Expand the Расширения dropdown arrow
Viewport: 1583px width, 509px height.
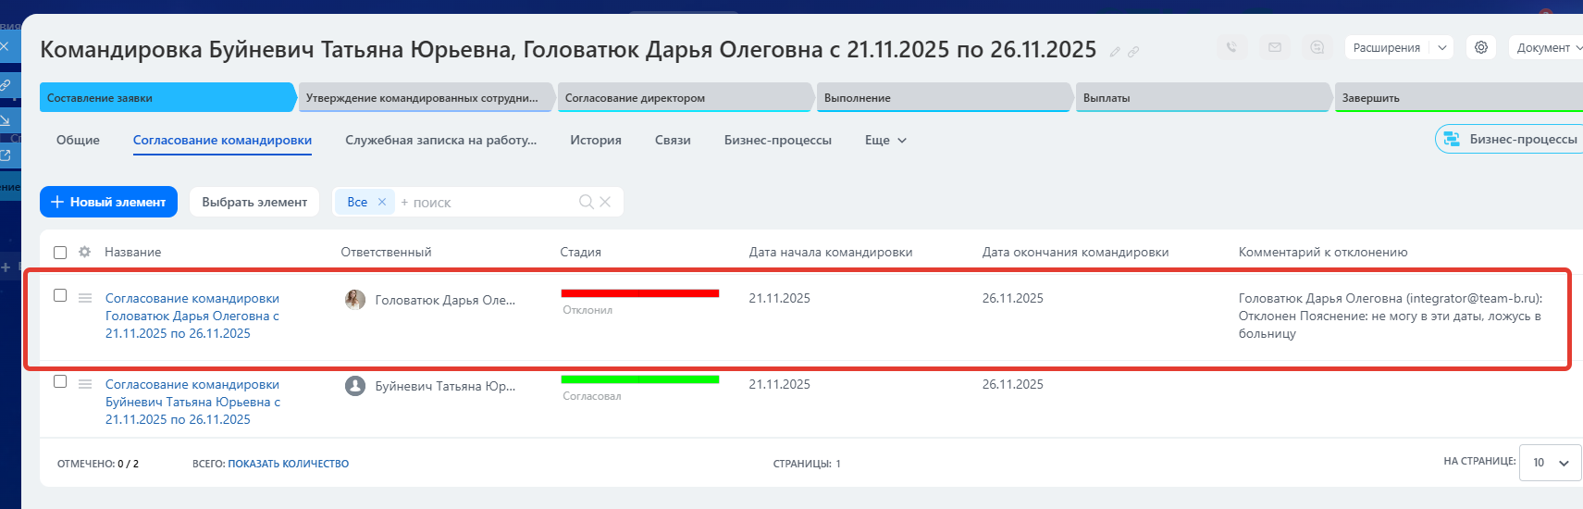pyautogui.click(x=1441, y=47)
